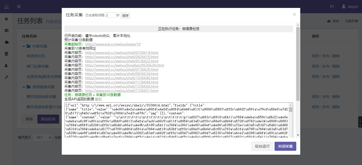The image size is (362, 165).
Task: Click the gear settings icon in sidebar
Action: [x=6, y=19]
